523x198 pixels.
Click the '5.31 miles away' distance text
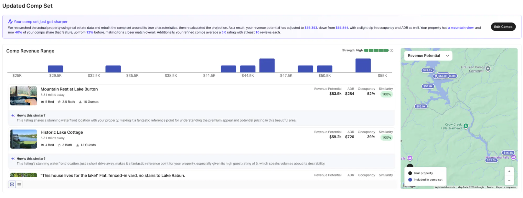(53, 138)
